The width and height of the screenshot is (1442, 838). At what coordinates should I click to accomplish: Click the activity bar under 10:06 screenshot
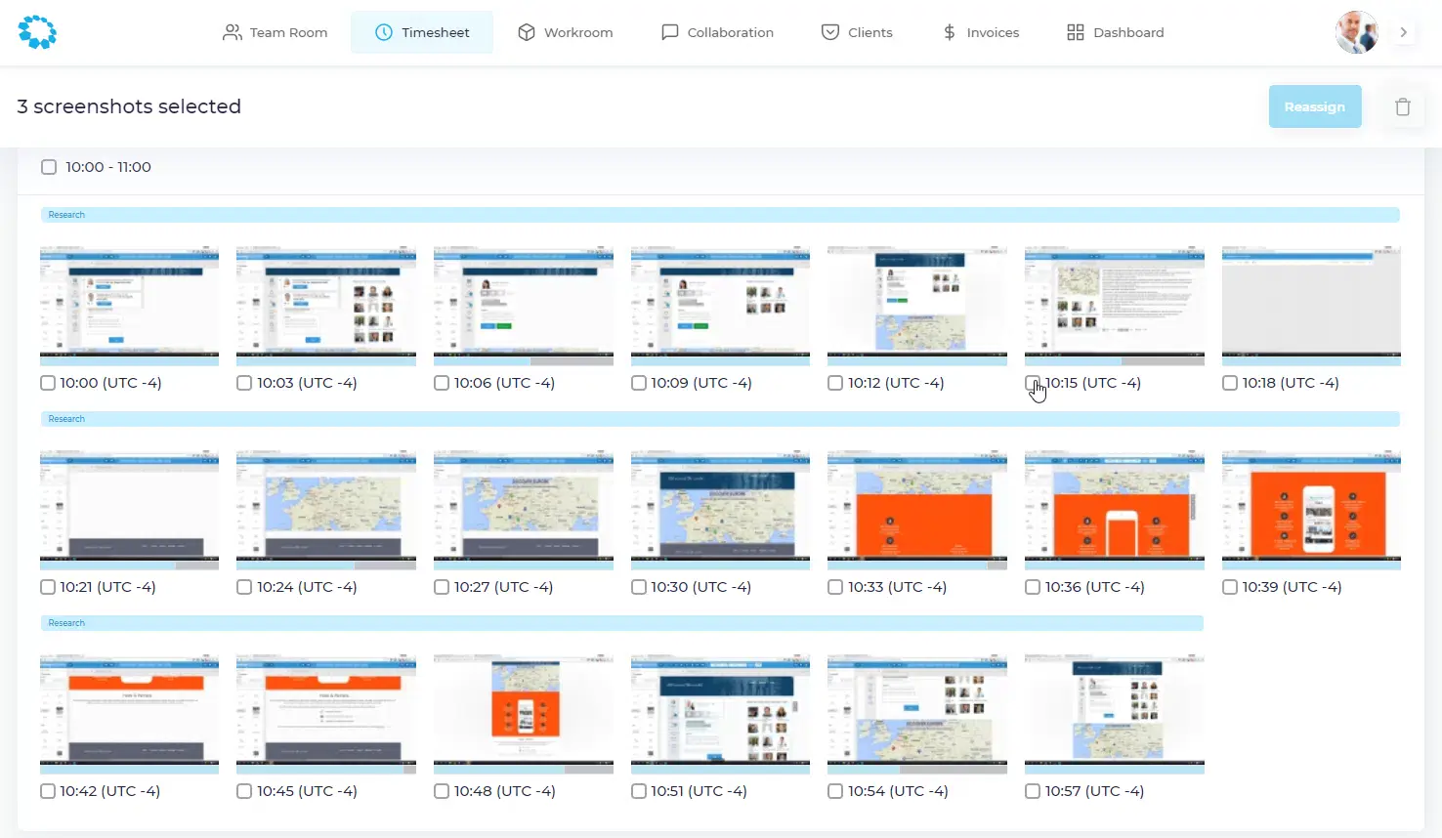click(x=523, y=361)
